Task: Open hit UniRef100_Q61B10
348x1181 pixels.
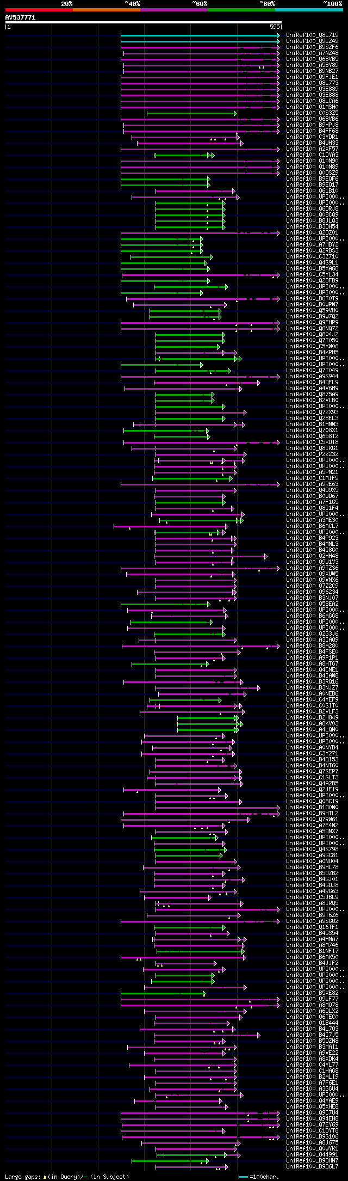Action: click(x=312, y=191)
